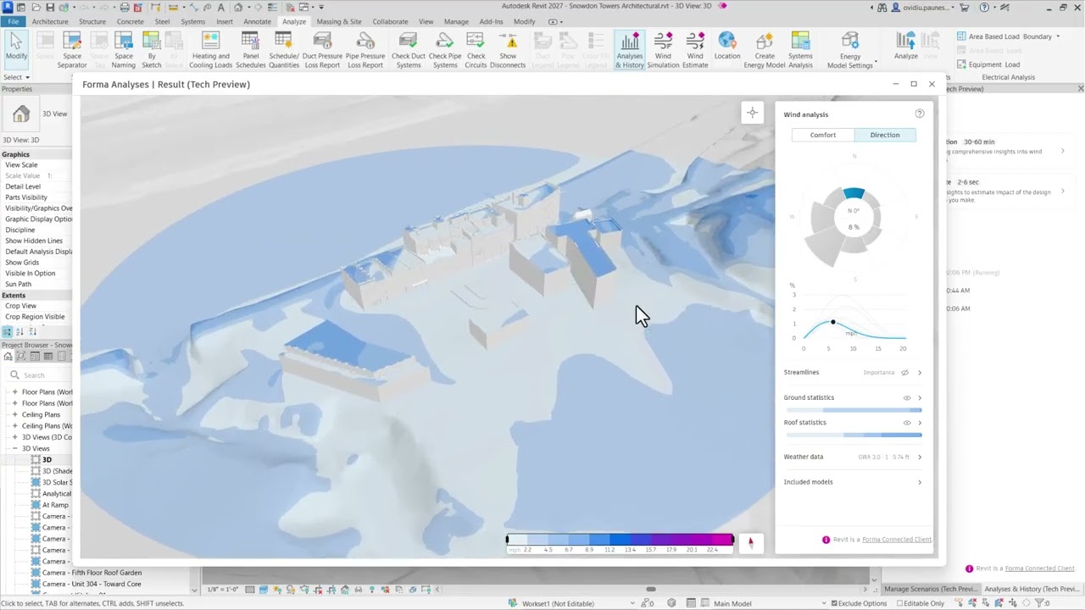Expand Streamlines section chevron
The image size is (1085, 610).
click(x=920, y=373)
